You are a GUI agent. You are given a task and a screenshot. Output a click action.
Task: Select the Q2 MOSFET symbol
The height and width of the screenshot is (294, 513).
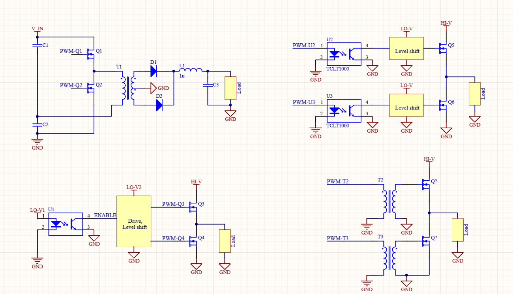coord(91,88)
